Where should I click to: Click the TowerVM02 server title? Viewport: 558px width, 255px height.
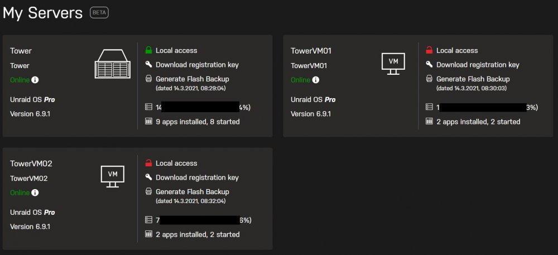31,163
